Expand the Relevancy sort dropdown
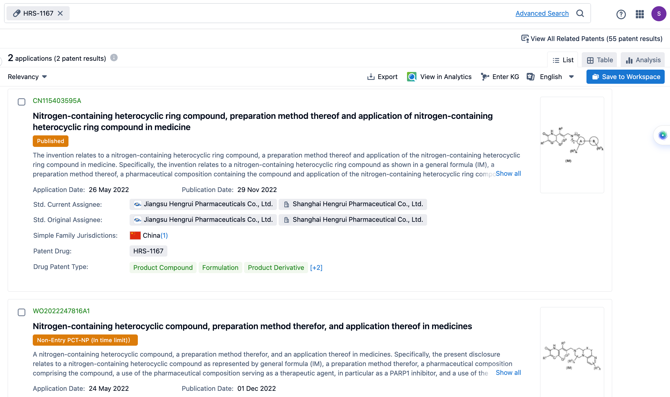670x397 pixels. pos(27,77)
